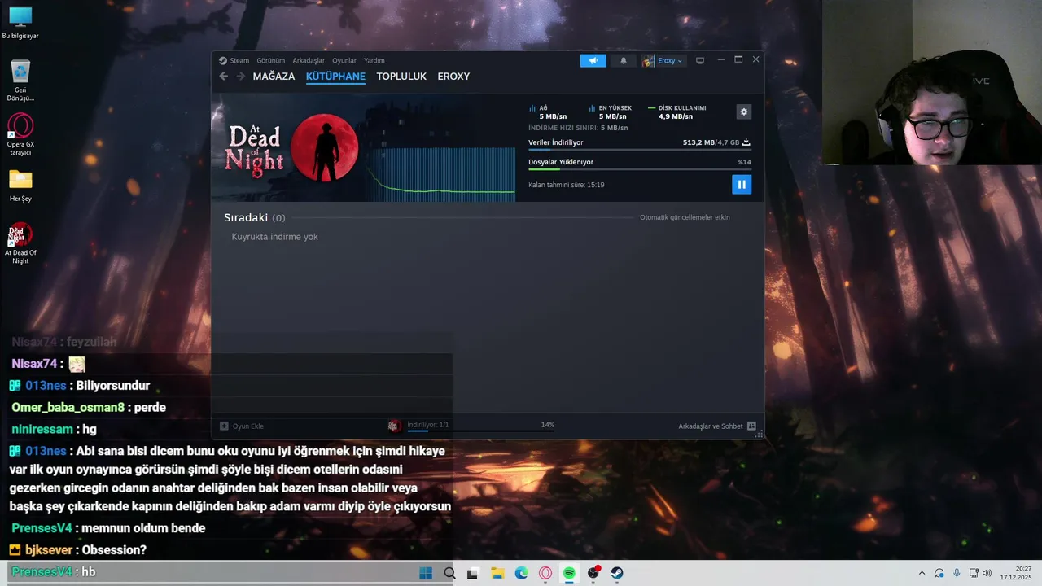Open the Windows Start menu

pyautogui.click(x=426, y=573)
